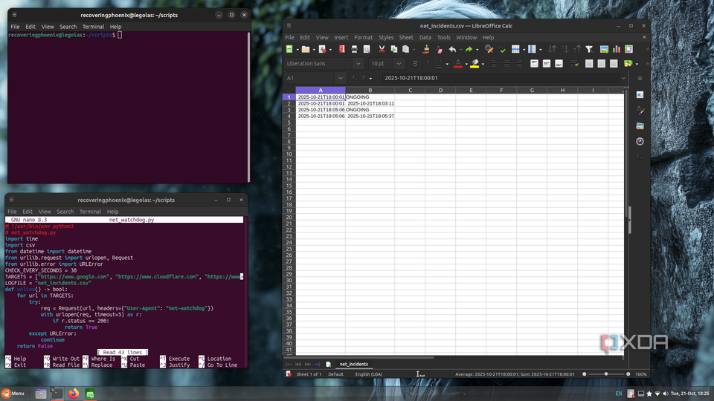
Task: Click the Cut scissors icon
Action: click(382, 50)
